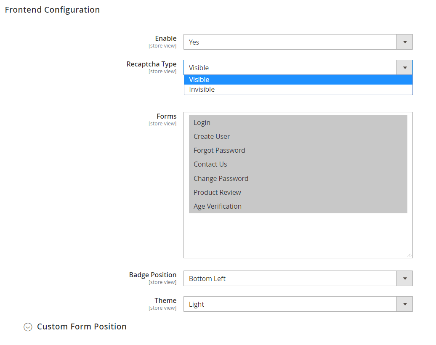Click the Custom Form Position chevron icon
The image size is (436, 345).
click(x=28, y=327)
